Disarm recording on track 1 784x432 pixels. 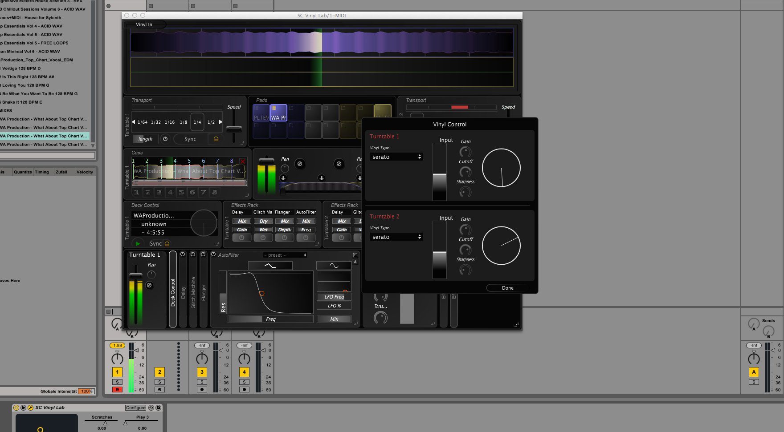[x=117, y=389]
